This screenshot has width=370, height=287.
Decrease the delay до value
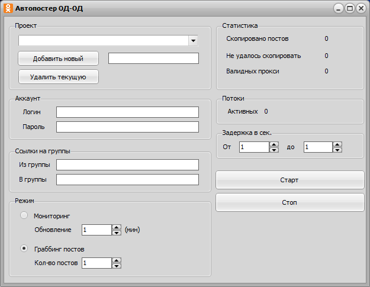click(x=337, y=150)
